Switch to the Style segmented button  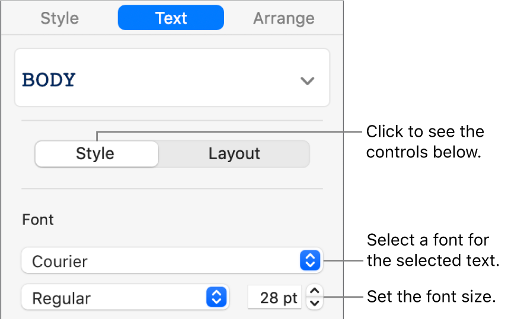click(x=95, y=154)
